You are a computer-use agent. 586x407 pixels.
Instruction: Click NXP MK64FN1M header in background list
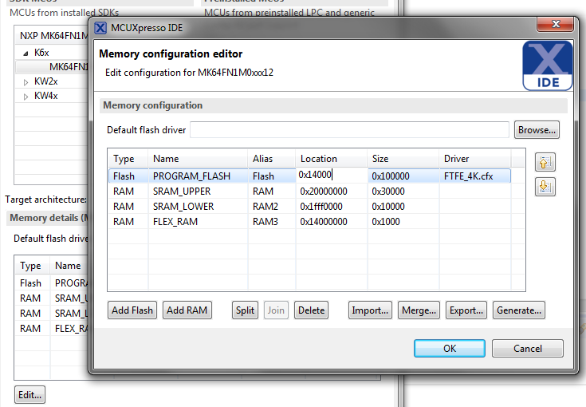tap(53, 36)
